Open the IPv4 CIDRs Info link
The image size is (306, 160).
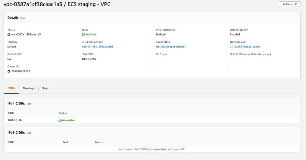29,104
